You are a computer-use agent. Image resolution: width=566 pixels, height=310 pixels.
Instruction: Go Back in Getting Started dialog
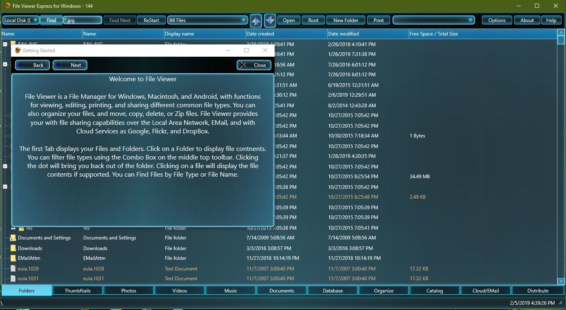[33, 65]
